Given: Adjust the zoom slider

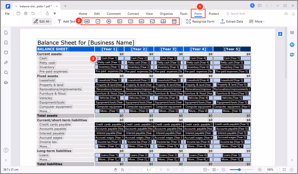Looking at the screenshot, I should tap(239, 169).
